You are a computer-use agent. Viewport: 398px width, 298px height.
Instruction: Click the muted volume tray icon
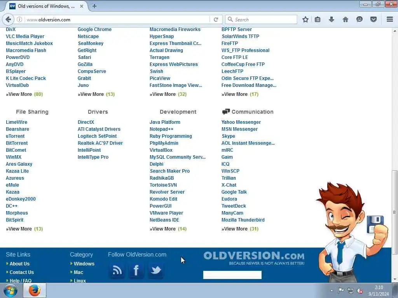(x=360, y=291)
